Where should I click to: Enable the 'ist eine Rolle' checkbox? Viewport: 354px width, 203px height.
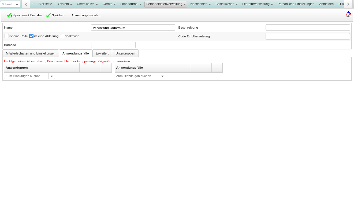(7, 36)
